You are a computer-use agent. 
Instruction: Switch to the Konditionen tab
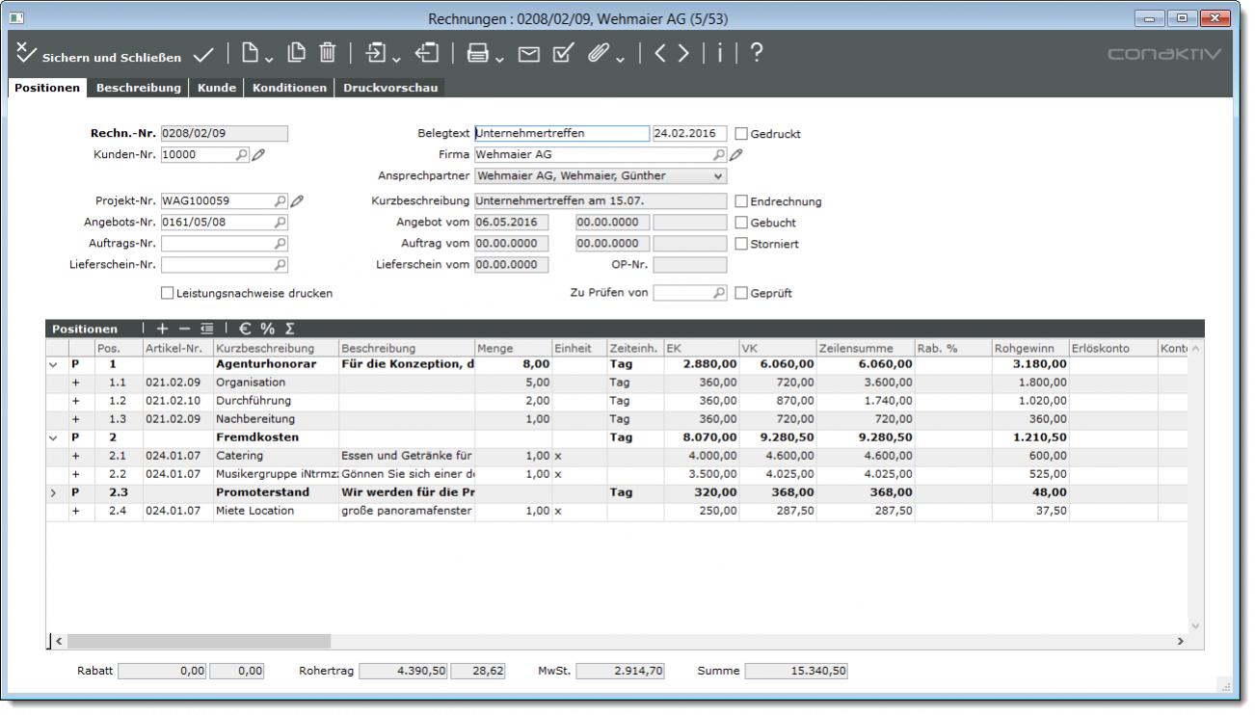[x=289, y=88]
